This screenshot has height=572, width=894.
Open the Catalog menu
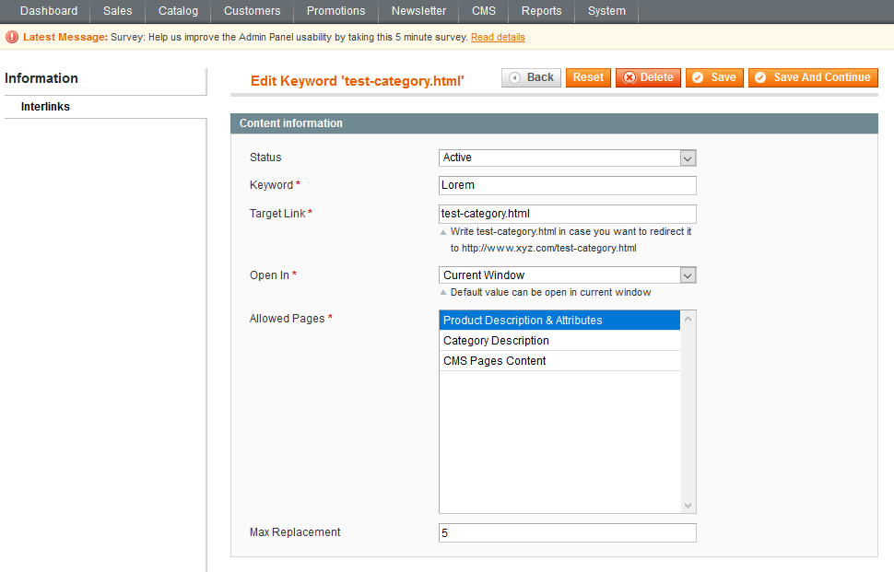178,11
